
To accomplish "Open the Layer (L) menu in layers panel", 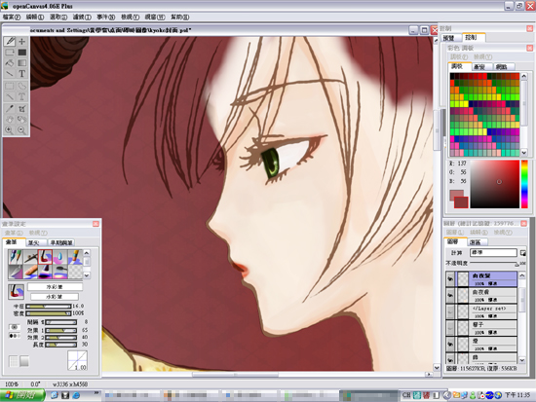I will point(454,233).
